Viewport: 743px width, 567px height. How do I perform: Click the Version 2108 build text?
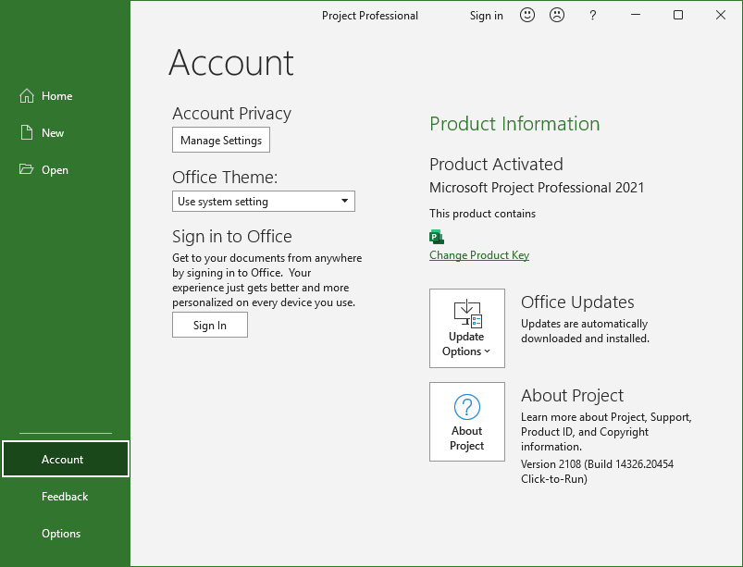tap(597, 472)
